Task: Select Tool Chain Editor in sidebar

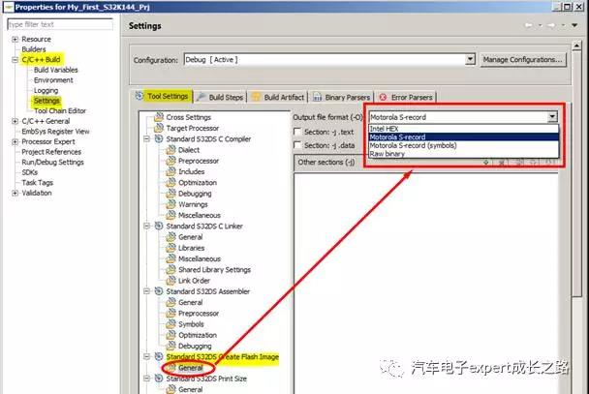Action: click(59, 110)
